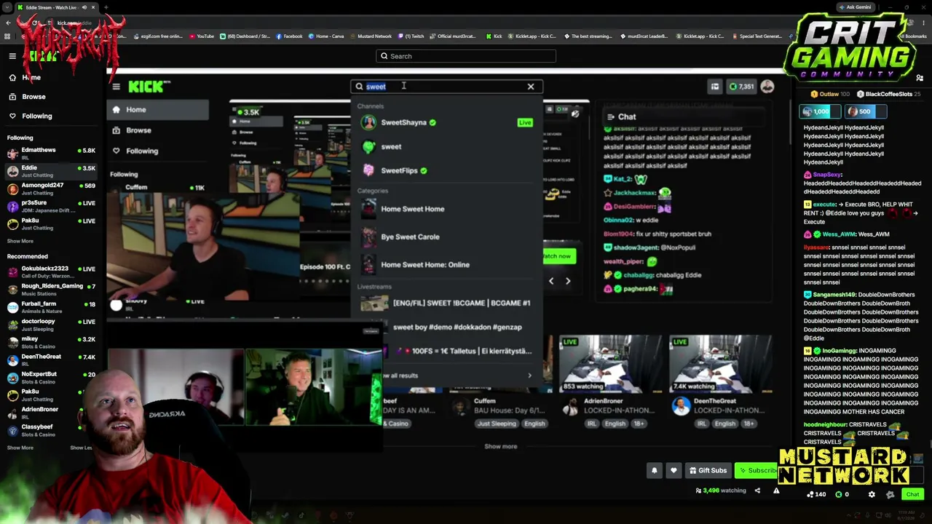
Task: Click the green Watch now button
Action: (x=558, y=256)
